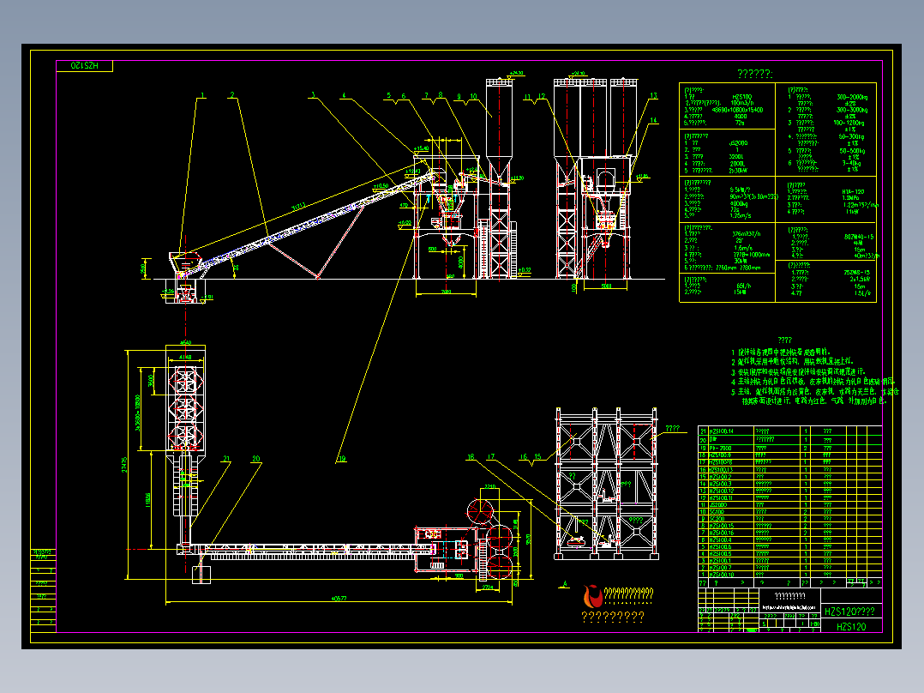This screenshot has width=924, height=693.
Task: Click part code HZS100.13 in parts list
Action: coord(722,470)
